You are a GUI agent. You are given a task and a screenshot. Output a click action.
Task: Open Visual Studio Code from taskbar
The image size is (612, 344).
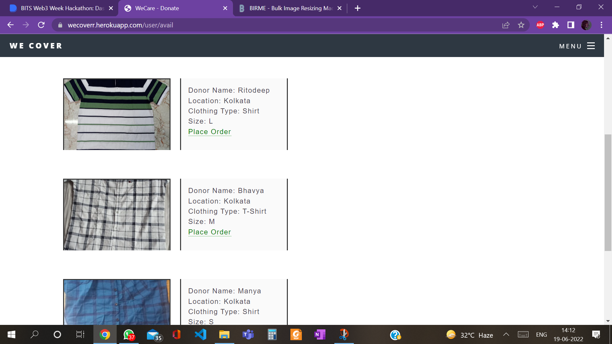(x=200, y=334)
